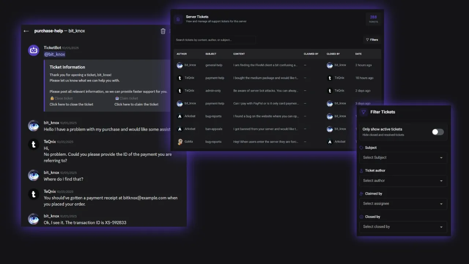469x264 pixels.
Task: Open the Select author dropdown
Action: pos(403,181)
